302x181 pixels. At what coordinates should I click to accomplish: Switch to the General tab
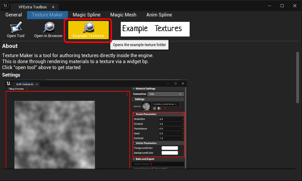(x=14, y=15)
